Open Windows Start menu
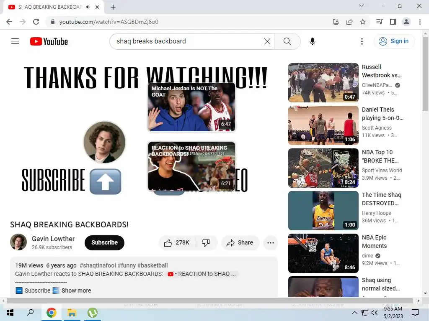Screen dimensions: 429x321 [10, 313]
